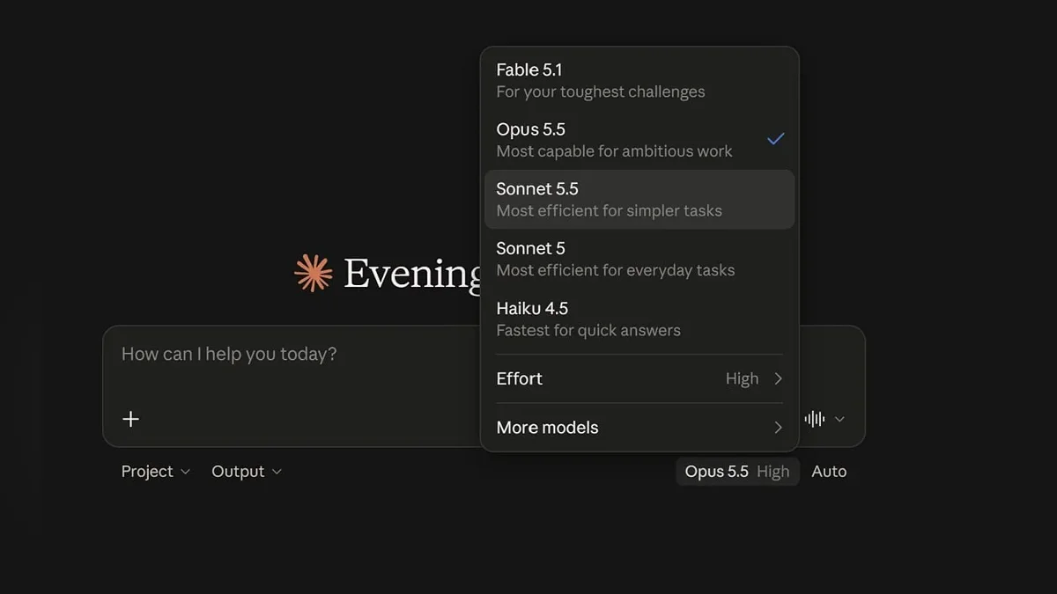Open the Project dropdown
Viewport: 1057px width, 594px height.
coord(156,472)
